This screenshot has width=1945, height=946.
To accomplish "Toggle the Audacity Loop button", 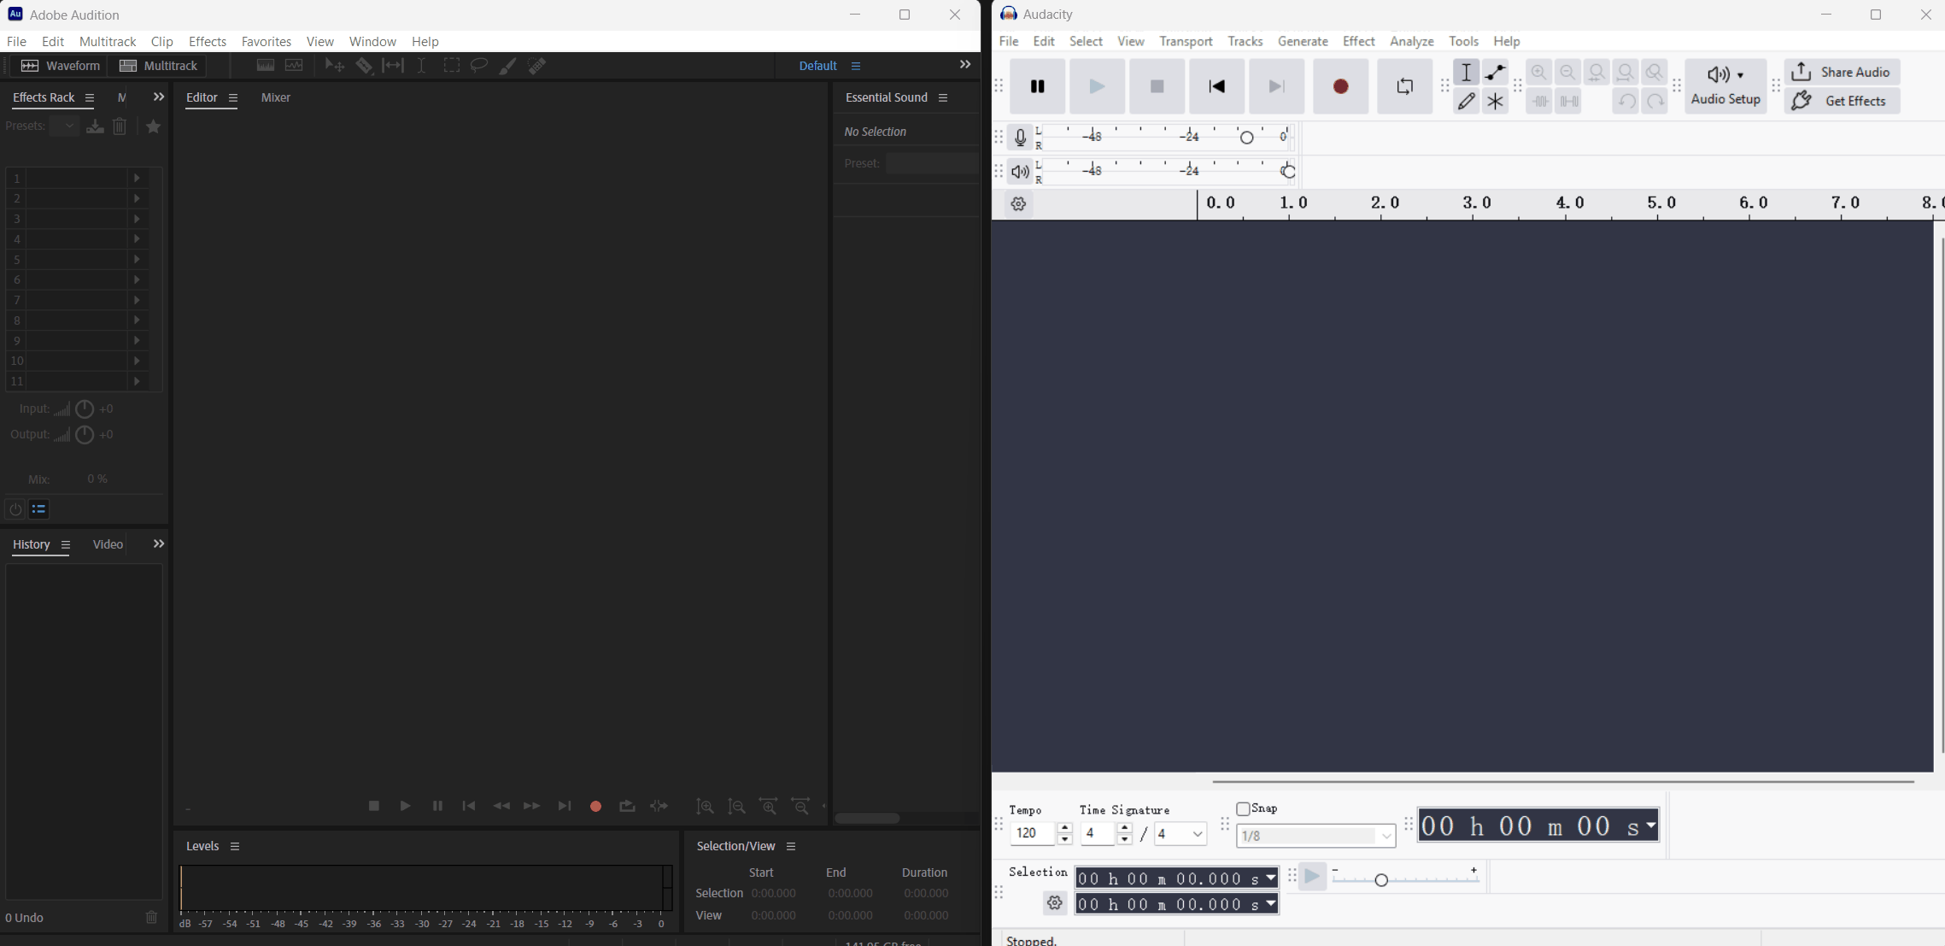I will [1404, 86].
